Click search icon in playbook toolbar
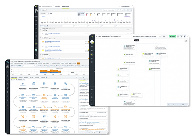The width and height of the screenshot is (194, 140). 178,36
